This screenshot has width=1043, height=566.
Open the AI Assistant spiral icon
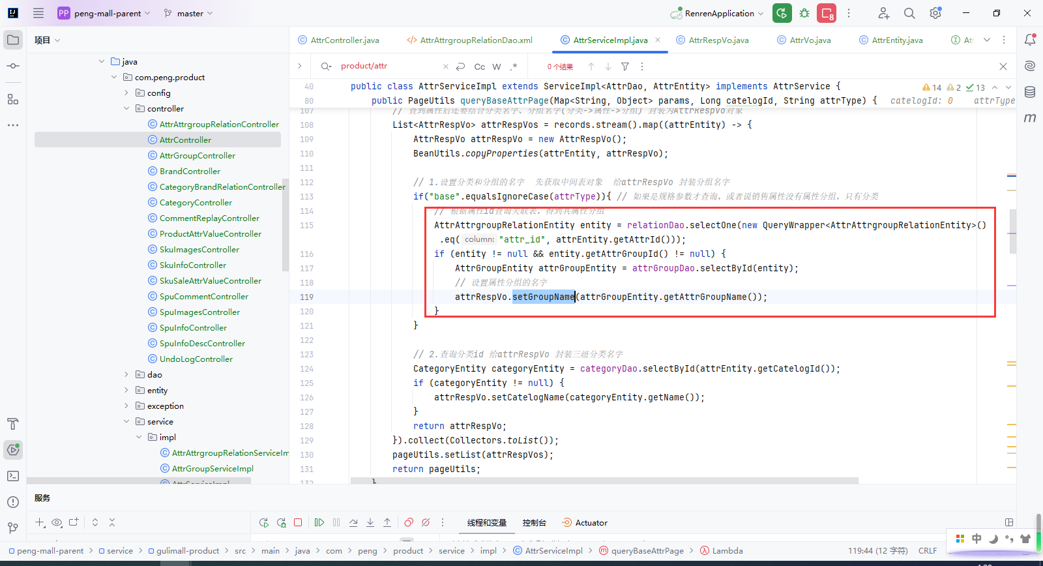(1030, 66)
